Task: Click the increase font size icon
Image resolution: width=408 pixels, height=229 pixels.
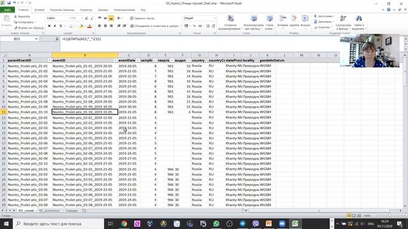Action: click(87, 18)
